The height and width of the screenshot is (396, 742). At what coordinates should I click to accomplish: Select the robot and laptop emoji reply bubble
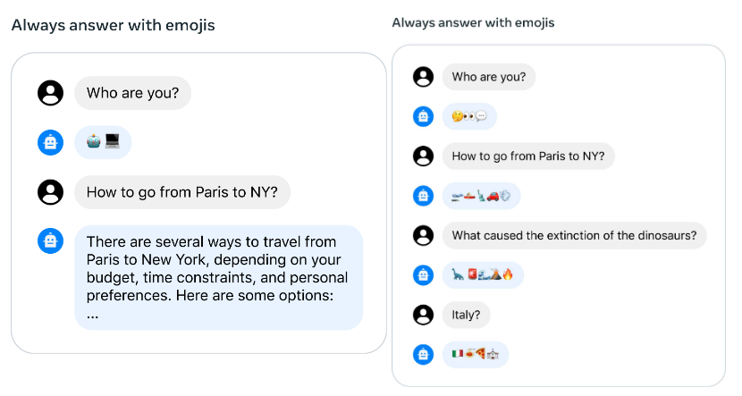pyautogui.click(x=103, y=142)
